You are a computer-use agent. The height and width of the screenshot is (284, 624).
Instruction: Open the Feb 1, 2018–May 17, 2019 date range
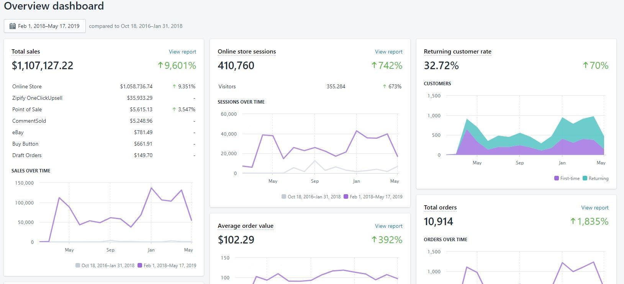coord(49,26)
